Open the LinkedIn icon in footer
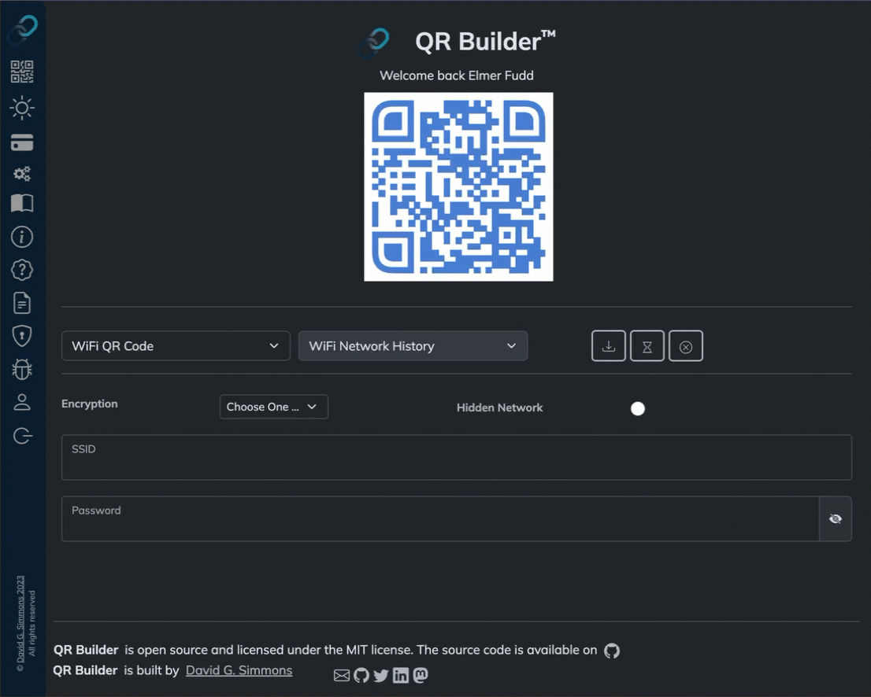Viewport: 871px width, 697px height. coord(401,675)
